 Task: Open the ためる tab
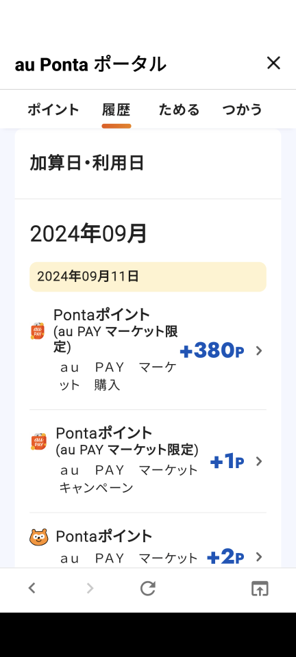pyautogui.click(x=179, y=109)
